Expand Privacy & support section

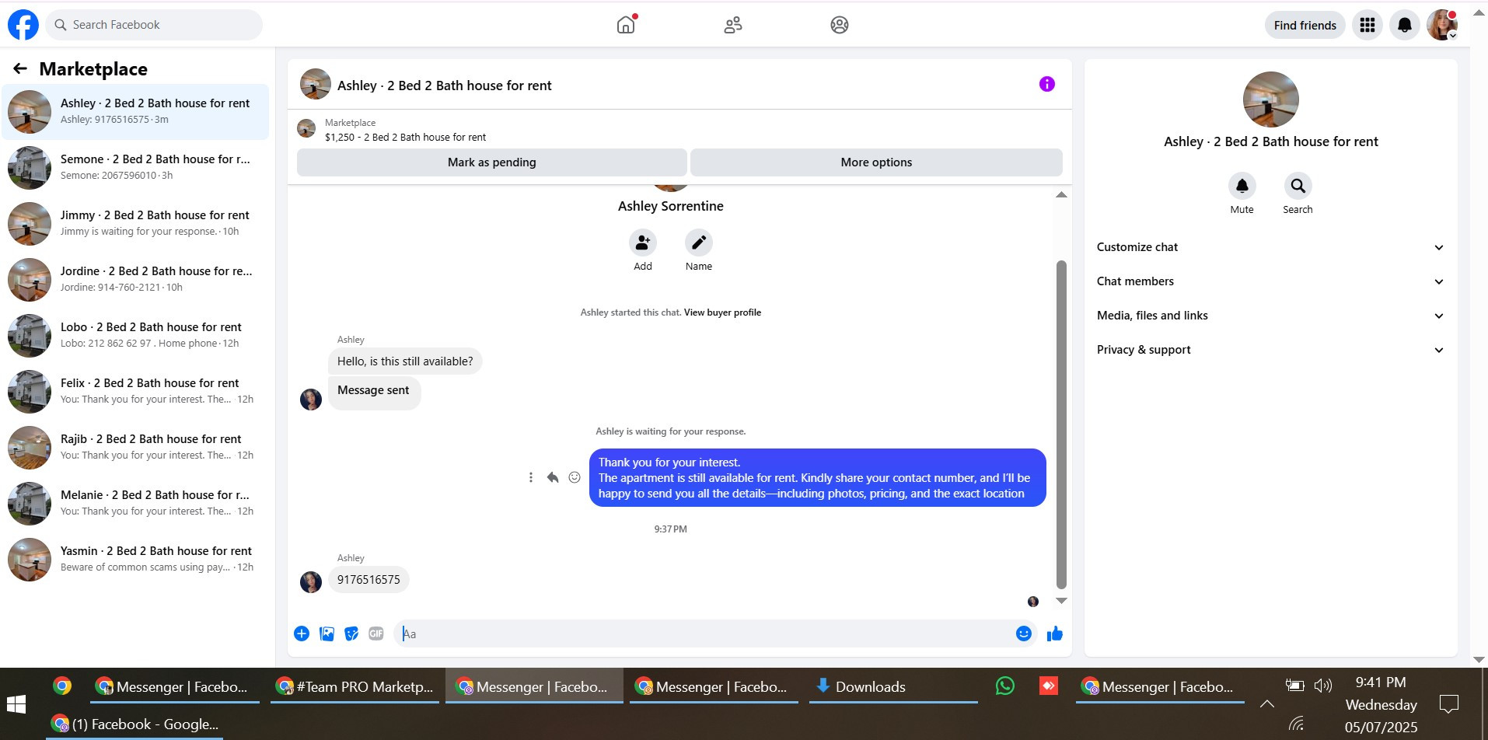click(1270, 350)
